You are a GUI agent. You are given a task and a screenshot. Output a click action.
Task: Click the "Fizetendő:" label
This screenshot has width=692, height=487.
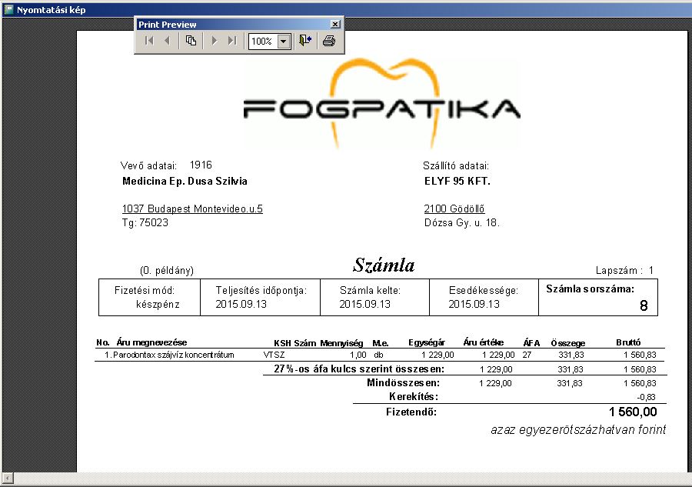pyautogui.click(x=411, y=412)
